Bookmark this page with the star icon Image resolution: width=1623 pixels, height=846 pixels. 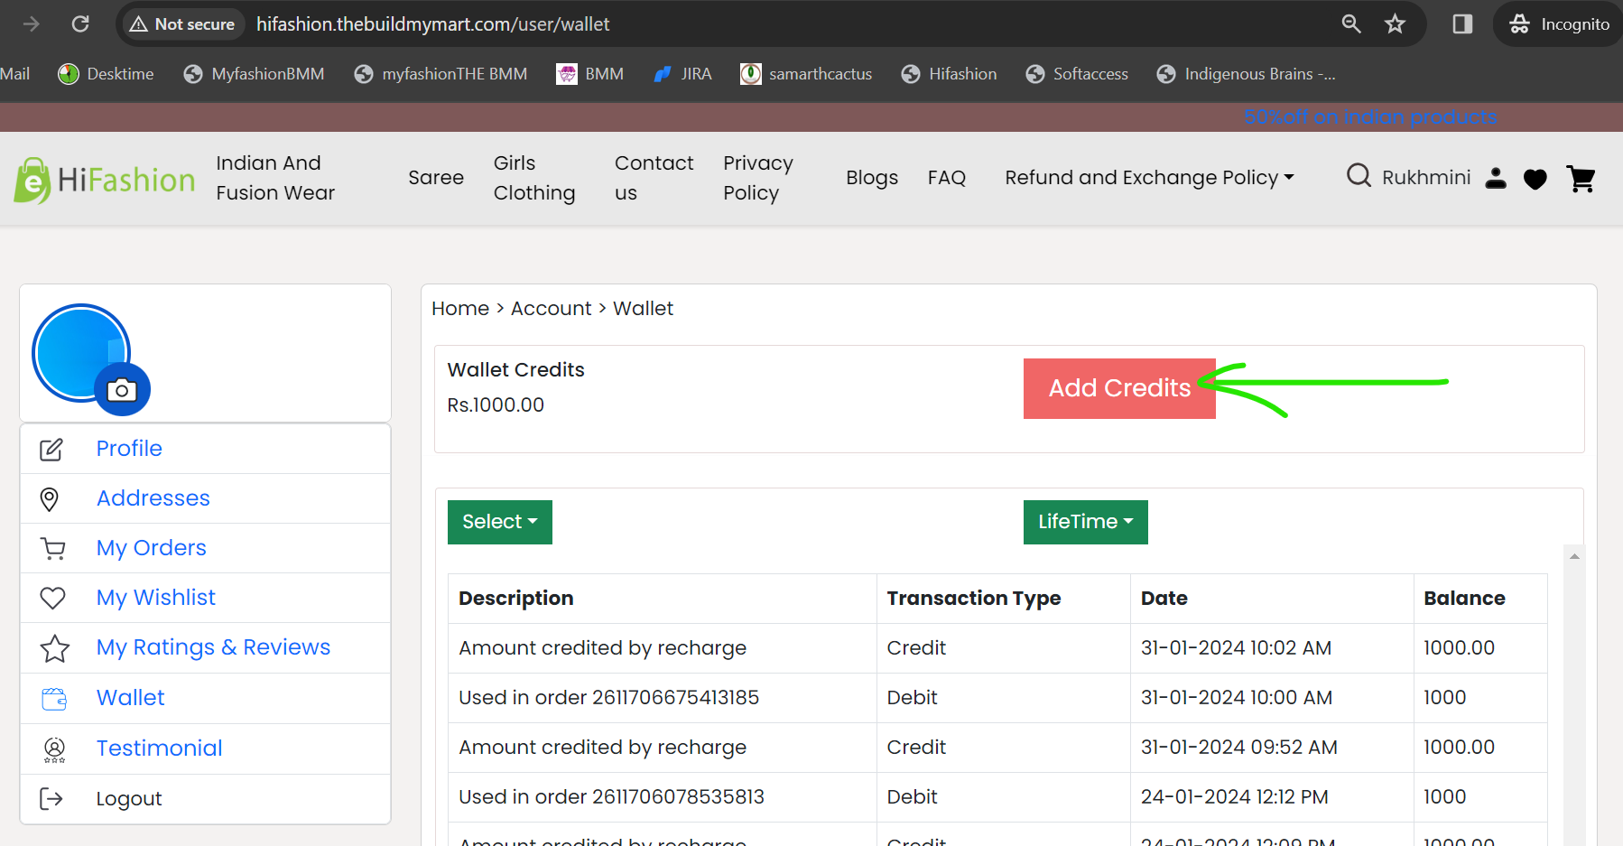[x=1396, y=23]
